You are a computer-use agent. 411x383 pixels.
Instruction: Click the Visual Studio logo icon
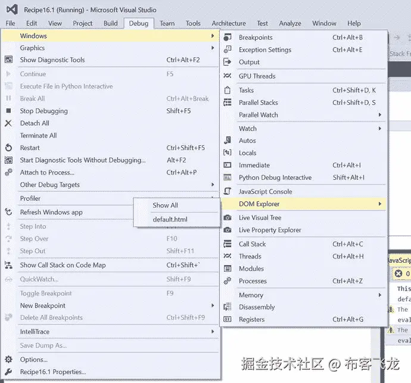click(12, 10)
